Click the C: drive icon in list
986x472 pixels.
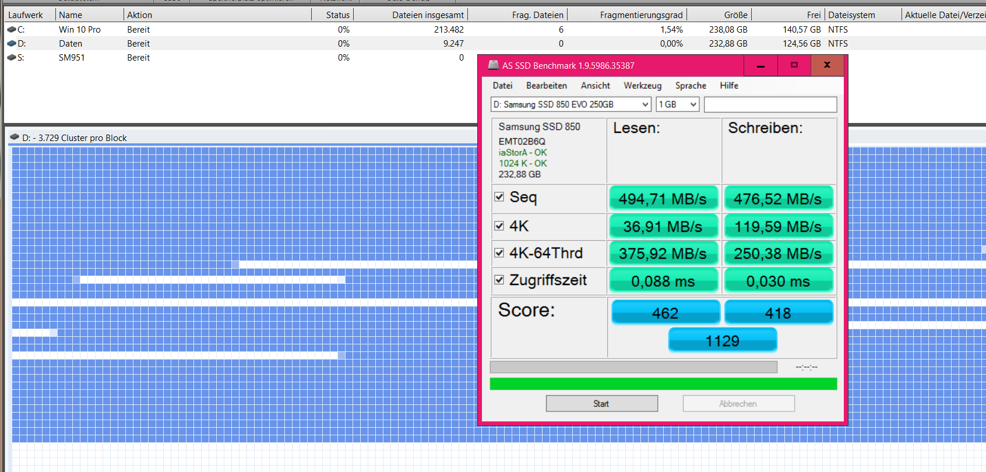11,29
